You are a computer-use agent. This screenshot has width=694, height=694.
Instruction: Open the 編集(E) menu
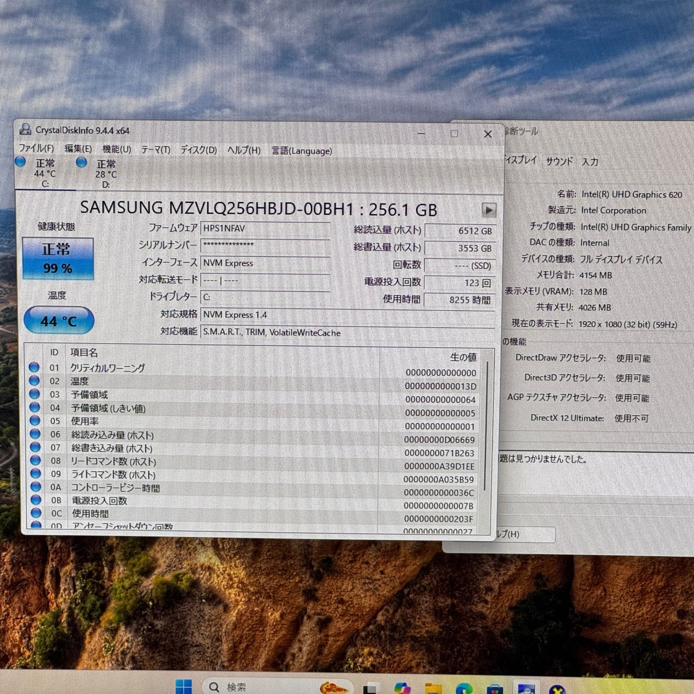pos(78,149)
